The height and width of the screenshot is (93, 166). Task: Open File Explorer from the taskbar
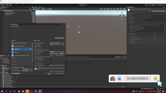click(x=23, y=91)
